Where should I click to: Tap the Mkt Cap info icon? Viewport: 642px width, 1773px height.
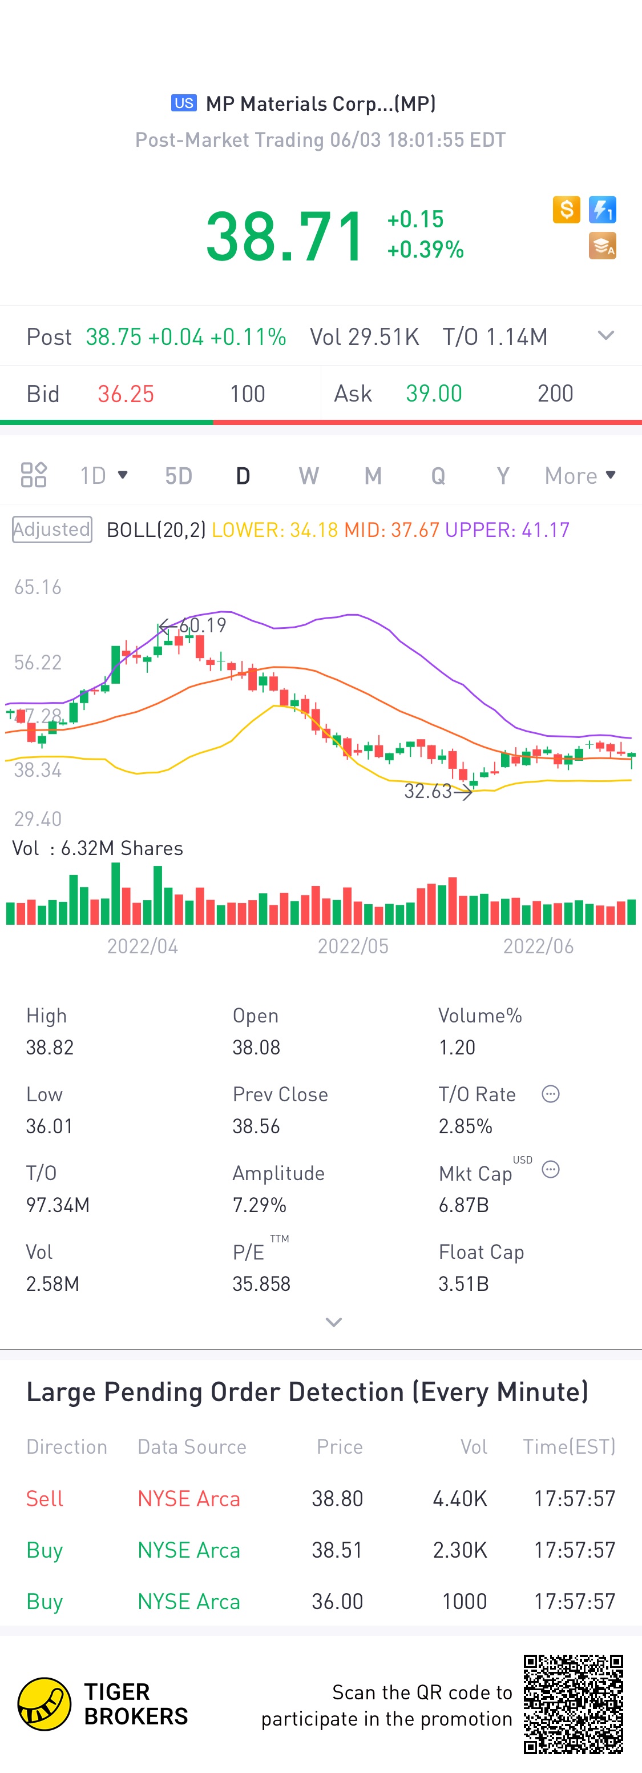tap(551, 1169)
